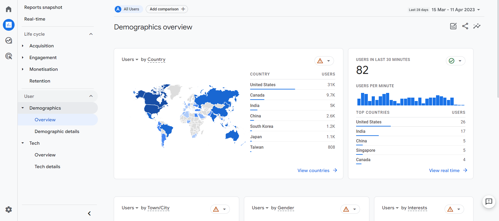The height and width of the screenshot is (221, 499).
Task: Collapse the Life cycle section
Action: [91, 34]
